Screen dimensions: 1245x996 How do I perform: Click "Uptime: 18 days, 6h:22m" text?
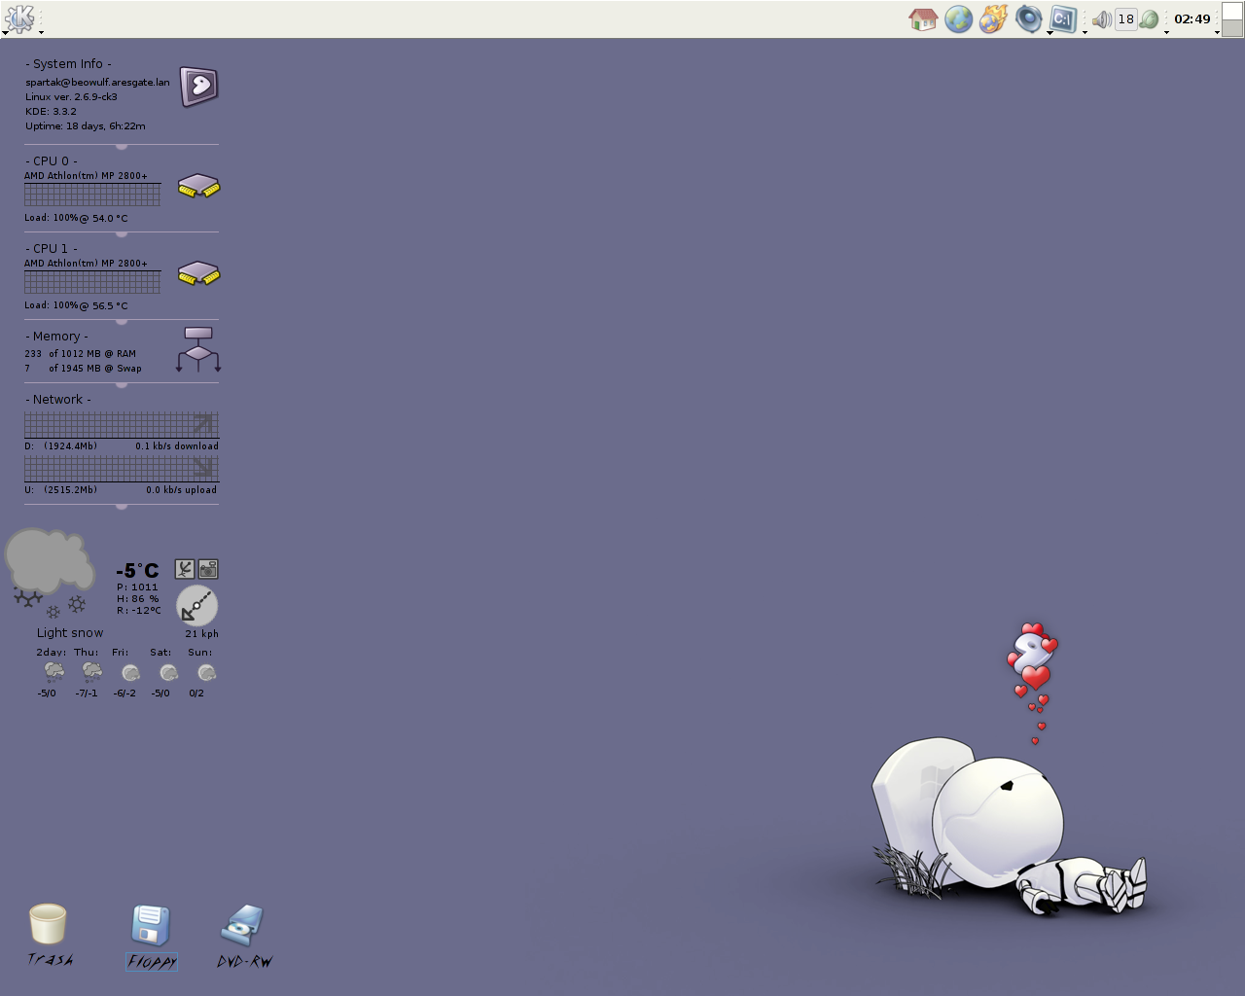coord(86,126)
